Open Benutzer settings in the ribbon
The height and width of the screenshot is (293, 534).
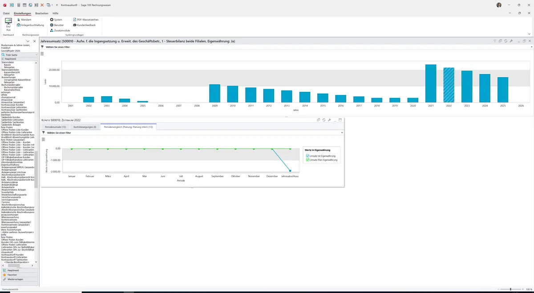[57, 25]
